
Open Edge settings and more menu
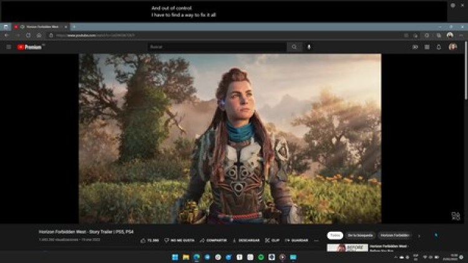461,35
